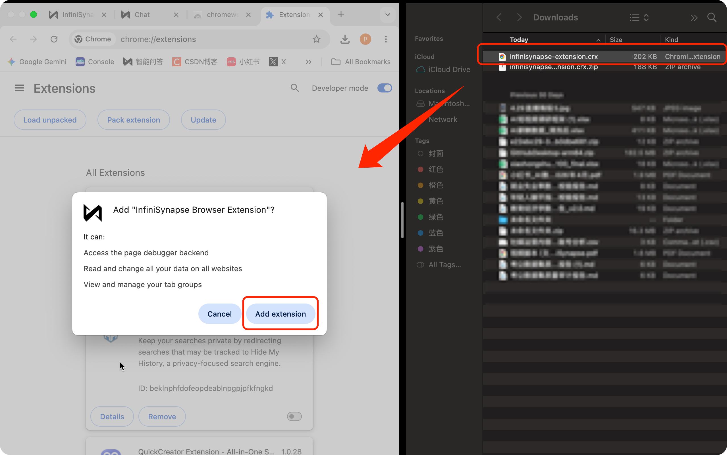Open Network in Finder sidebar

point(443,119)
